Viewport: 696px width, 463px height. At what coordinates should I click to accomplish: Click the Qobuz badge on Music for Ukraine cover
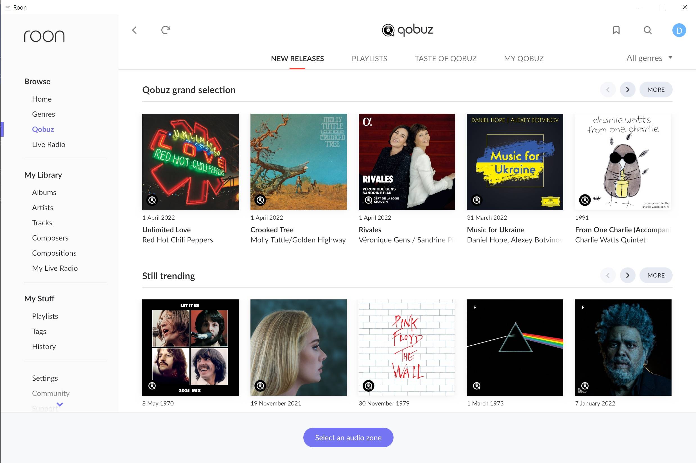coord(477,200)
